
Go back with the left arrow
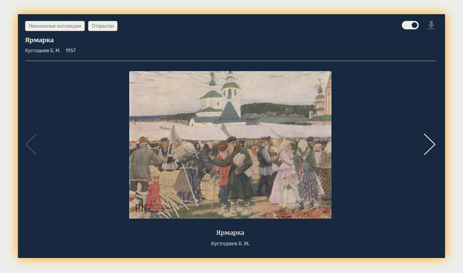31,144
